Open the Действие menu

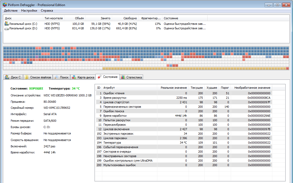(x=11, y=11)
